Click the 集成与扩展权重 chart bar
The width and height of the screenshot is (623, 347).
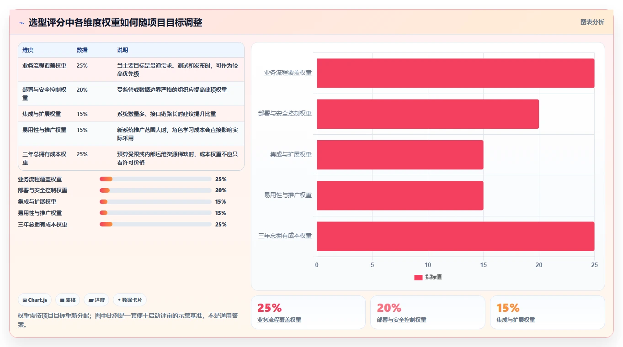pos(400,155)
